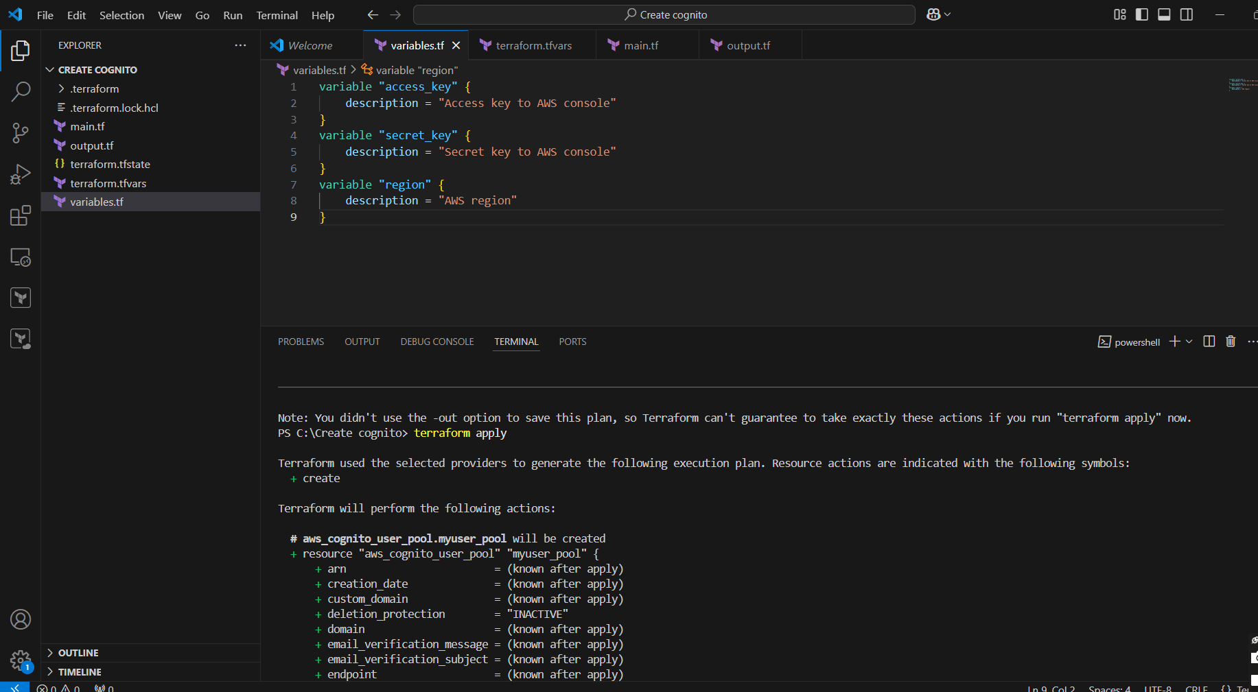Open .terraform.lock.hcl in the explorer
This screenshot has height=692, width=1258.
[x=151, y=108]
